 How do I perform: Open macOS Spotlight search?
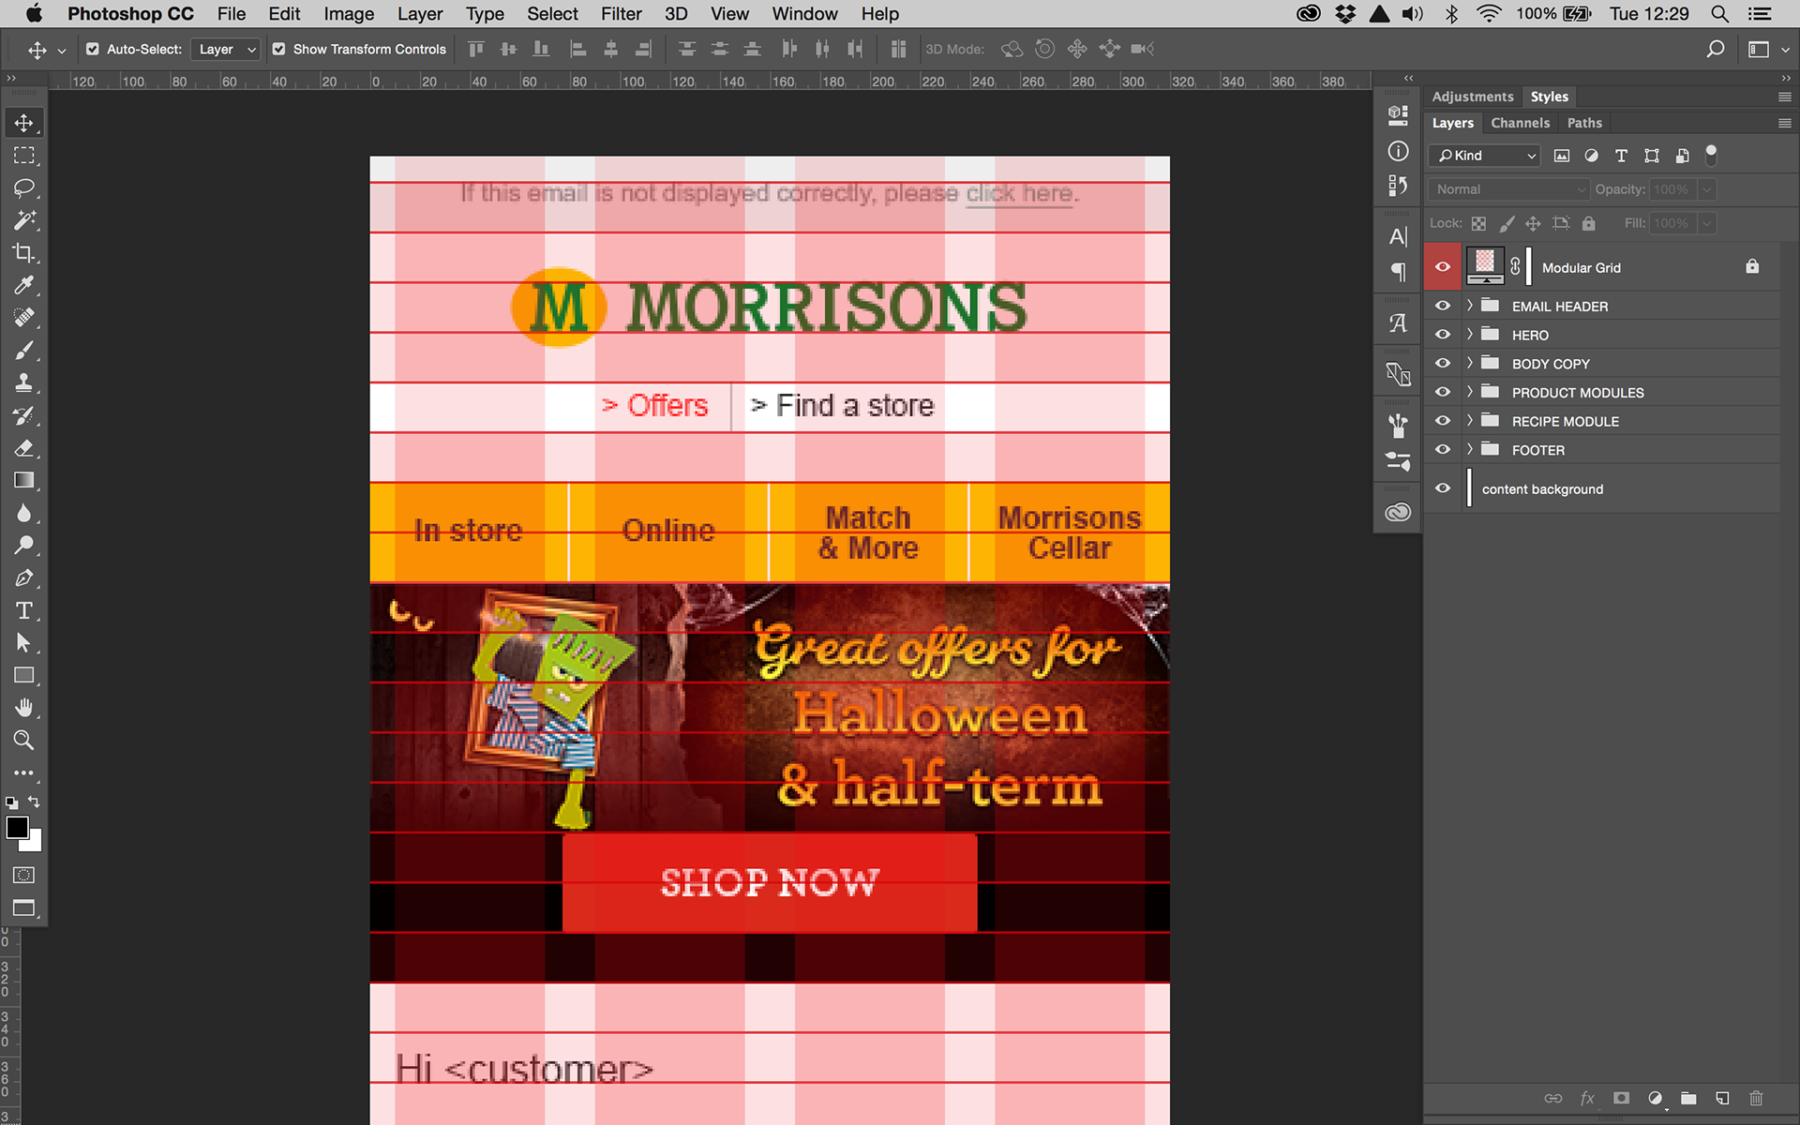(x=1719, y=14)
